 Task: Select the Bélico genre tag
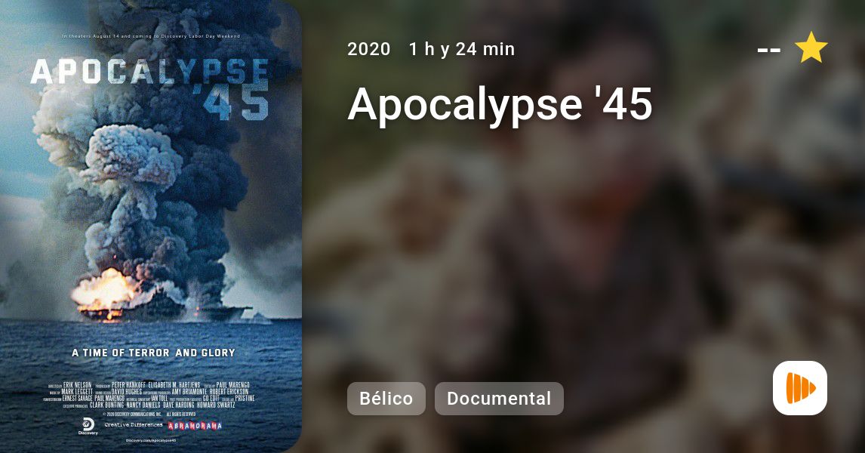[386, 399]
